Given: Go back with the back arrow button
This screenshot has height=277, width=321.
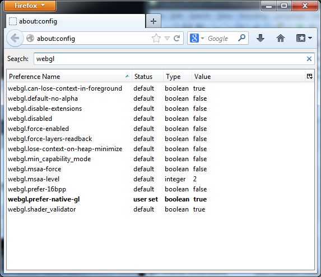Looking at the screenshot, I should (15, 38).
